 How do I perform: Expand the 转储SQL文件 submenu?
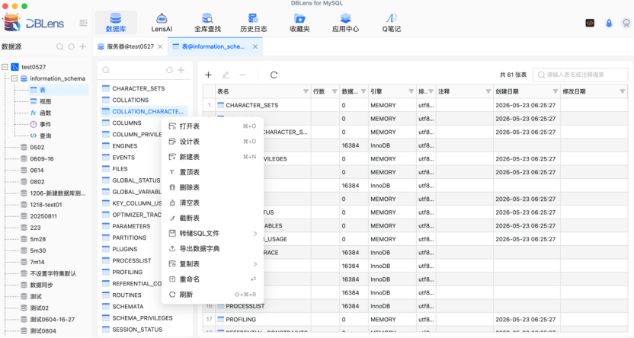pos(255,234)
